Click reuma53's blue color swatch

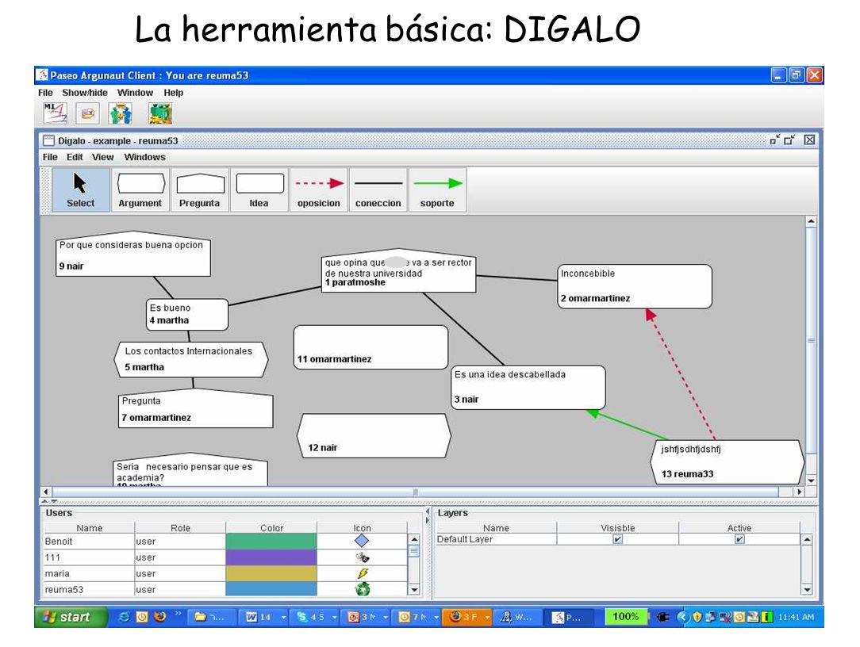271,588
